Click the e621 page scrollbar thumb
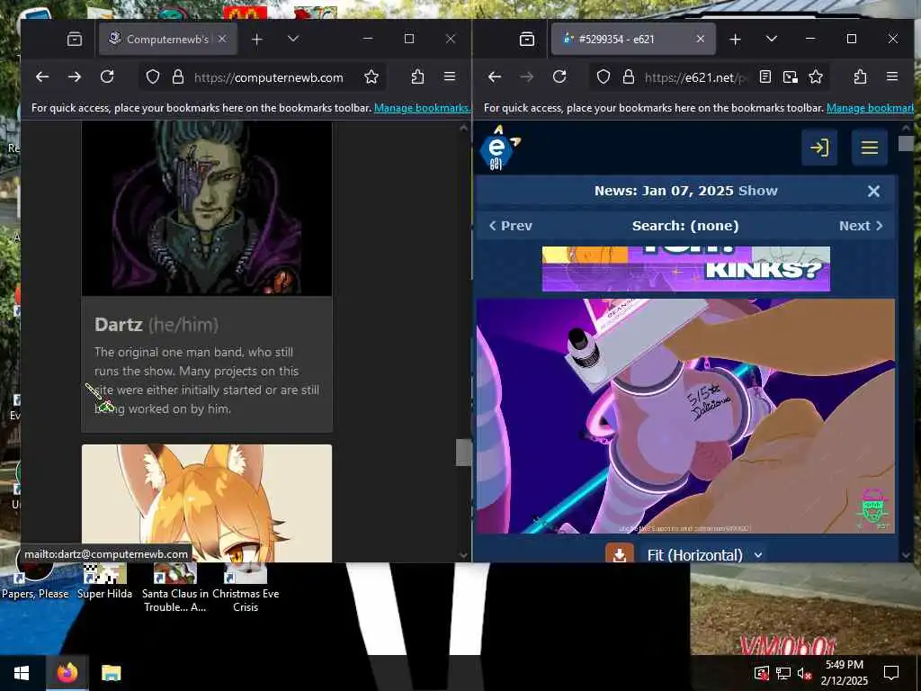 coord(906,143)
